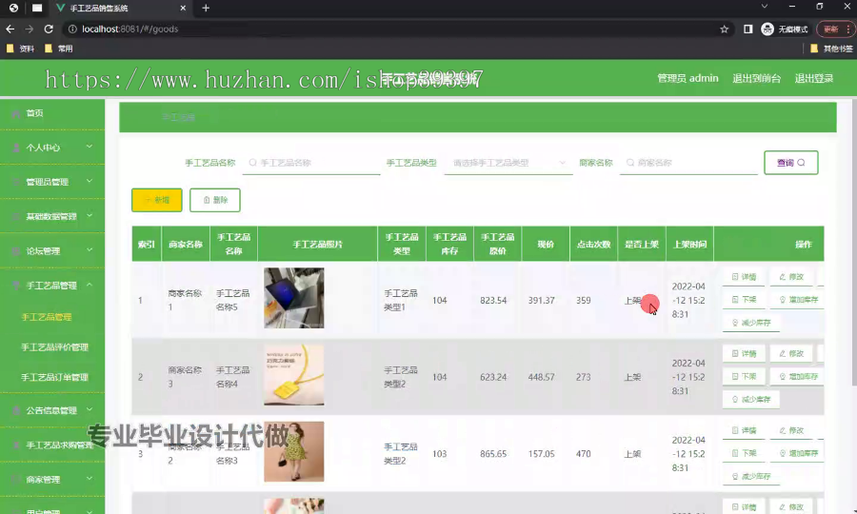Open the 常用 bookmark folder
This screenshot has height=514, width=857.
click(x=58, y=49)
